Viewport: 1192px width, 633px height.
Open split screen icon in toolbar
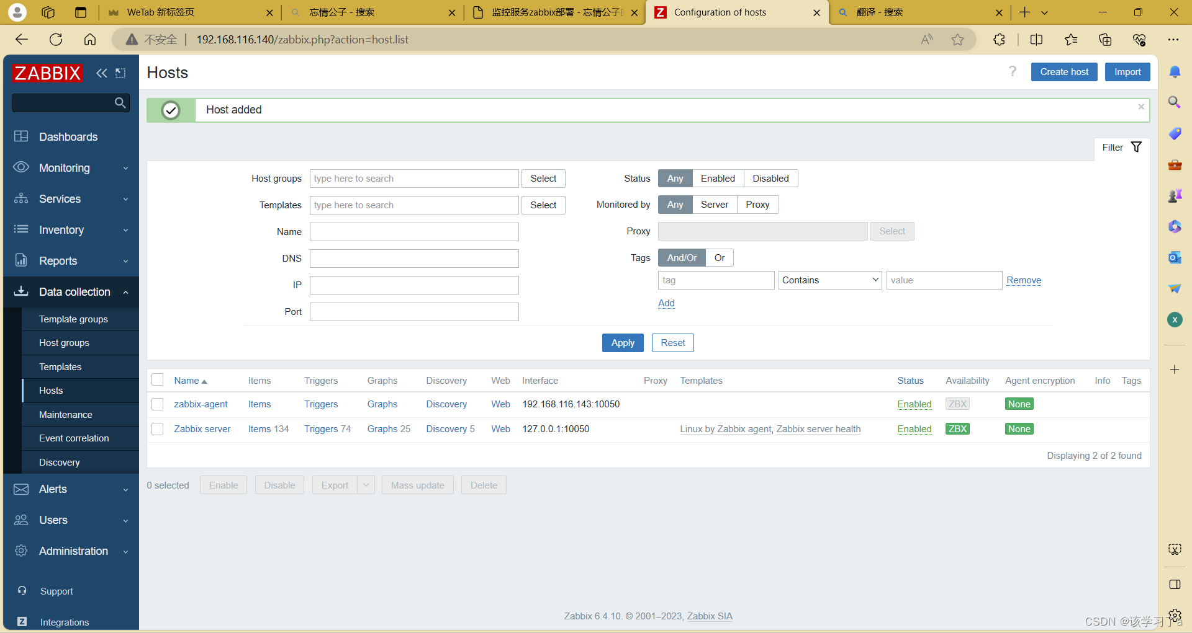(x=1036, y=40)
